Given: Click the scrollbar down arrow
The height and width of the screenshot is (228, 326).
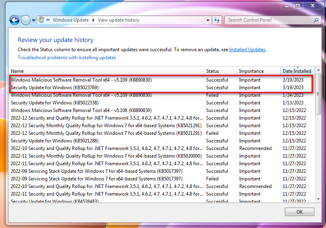Looking at the screenshot, I should point(318,199).
